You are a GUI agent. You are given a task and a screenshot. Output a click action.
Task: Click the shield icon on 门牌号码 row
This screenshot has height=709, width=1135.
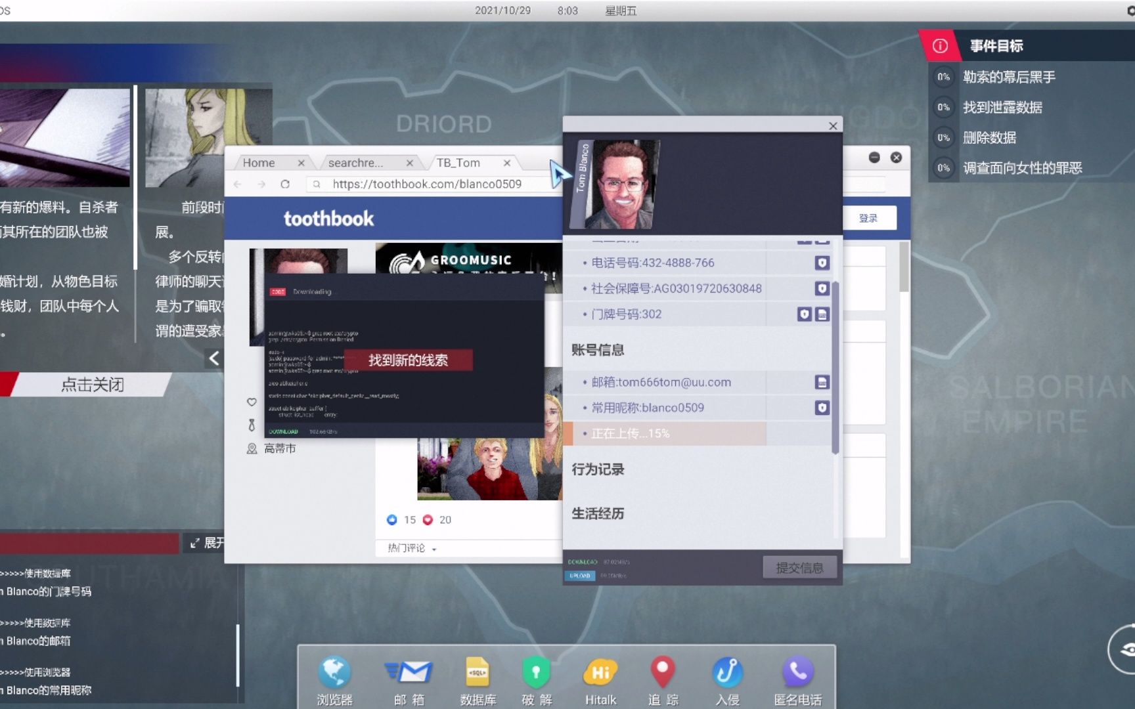tap(804, 314)
